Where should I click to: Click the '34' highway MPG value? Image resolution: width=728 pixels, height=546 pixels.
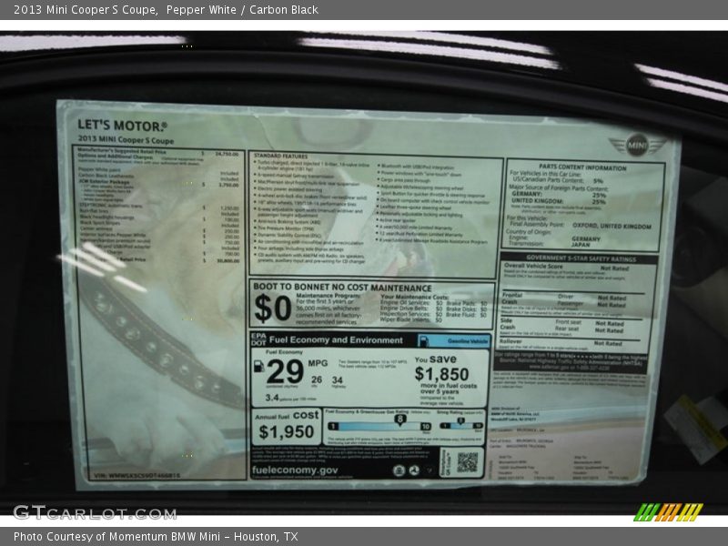tap(338, 379)
